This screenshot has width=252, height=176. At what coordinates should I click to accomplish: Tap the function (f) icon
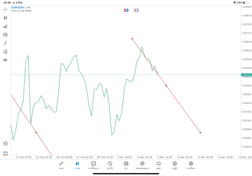pyautogui.click(x=6, y=43)
